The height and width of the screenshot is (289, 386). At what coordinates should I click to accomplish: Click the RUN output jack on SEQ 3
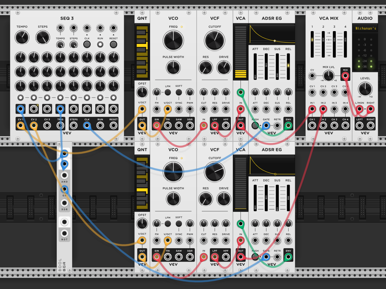pos(100,125)
